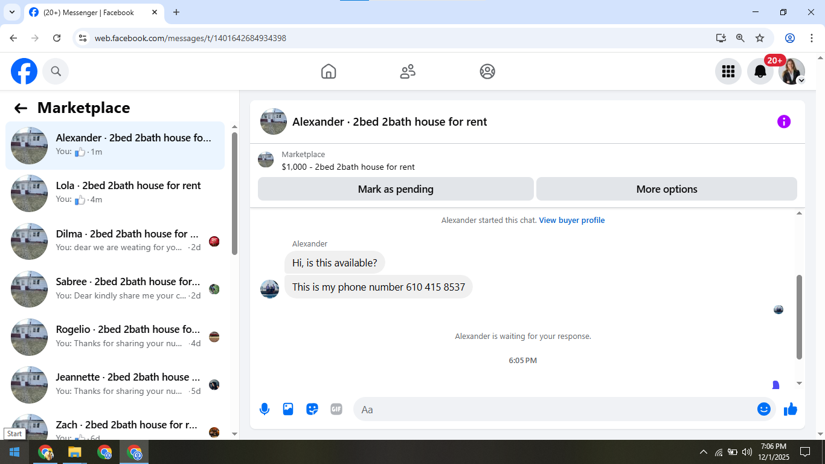Screen dimensions: 825x464
Task: Close the Messenger Facebook tab
Action: click(155, 12)
